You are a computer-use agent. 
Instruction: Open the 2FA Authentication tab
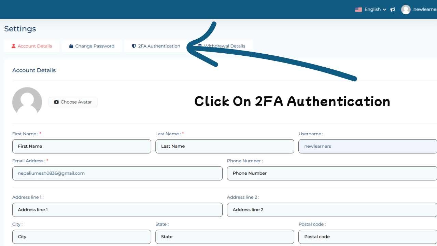(159, 46)
